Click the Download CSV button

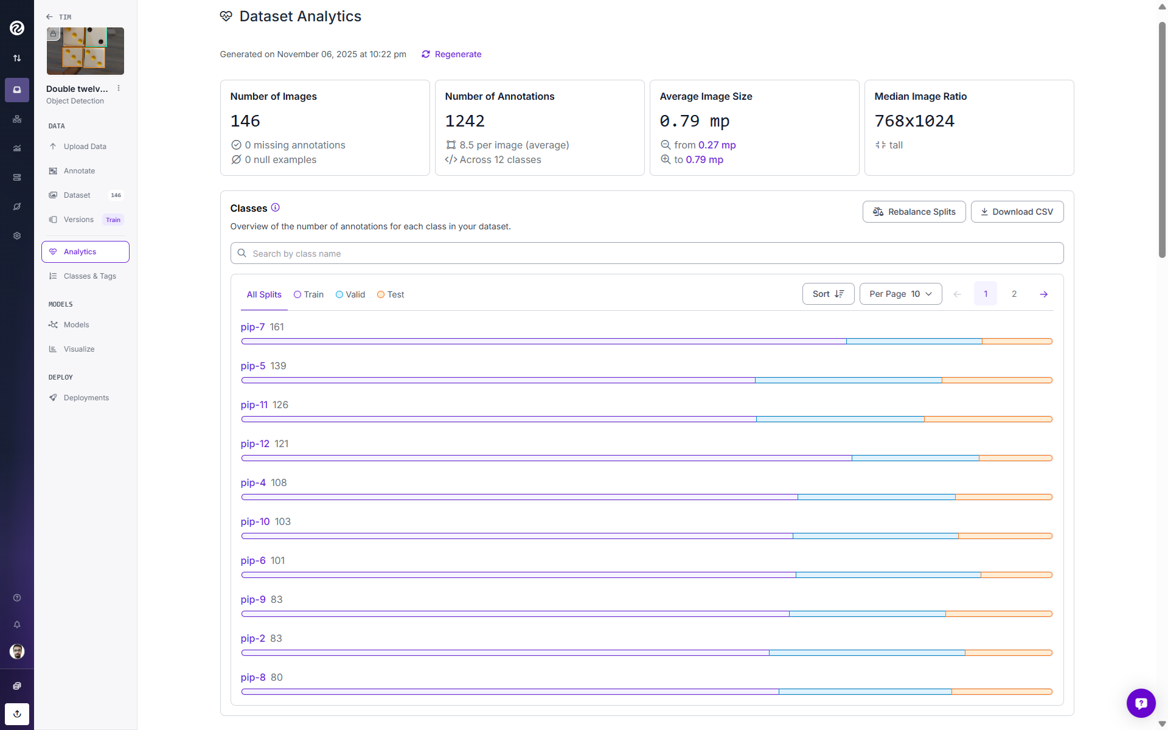coord(1017,212)
